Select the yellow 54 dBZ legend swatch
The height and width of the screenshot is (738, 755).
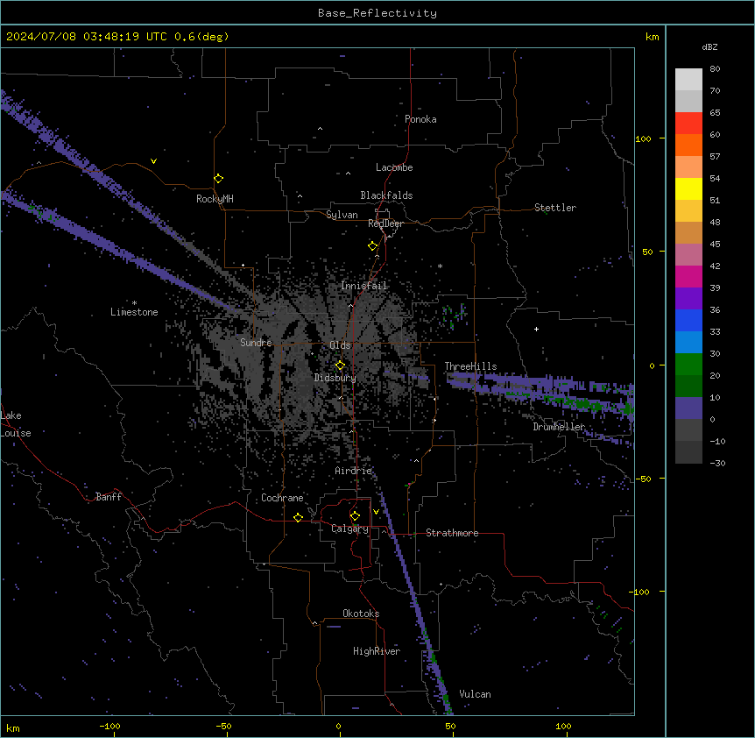coord(688,188)
